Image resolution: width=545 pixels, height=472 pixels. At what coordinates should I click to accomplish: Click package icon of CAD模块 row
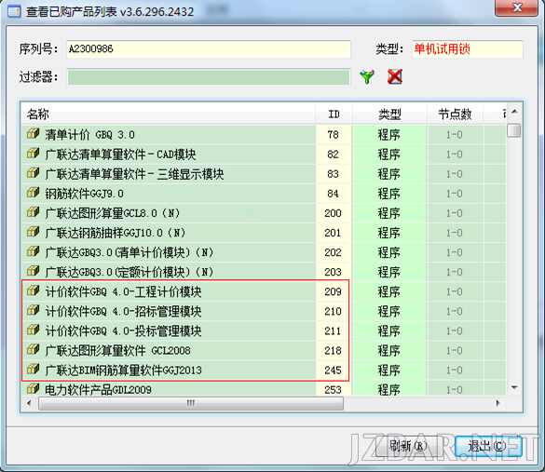coord(34,154)
